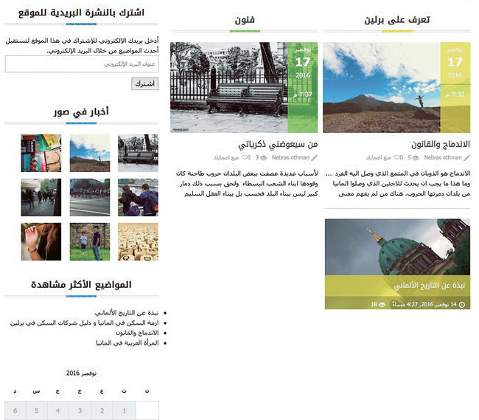Image resolution: width=479 pixels, height=420 pixels.
Task: Click the views eye icon showing 5
Action: point(416,158)
